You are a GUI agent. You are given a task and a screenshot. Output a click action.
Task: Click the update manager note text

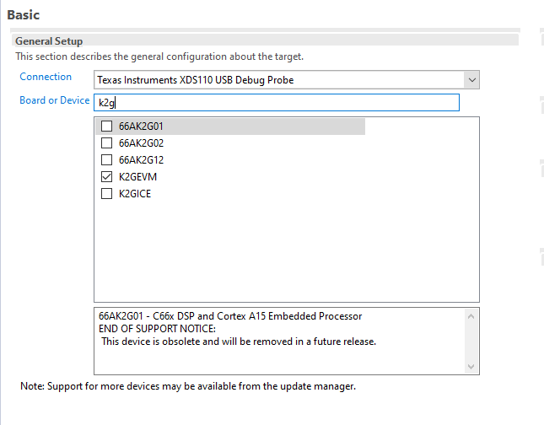[x=187, y=386]
